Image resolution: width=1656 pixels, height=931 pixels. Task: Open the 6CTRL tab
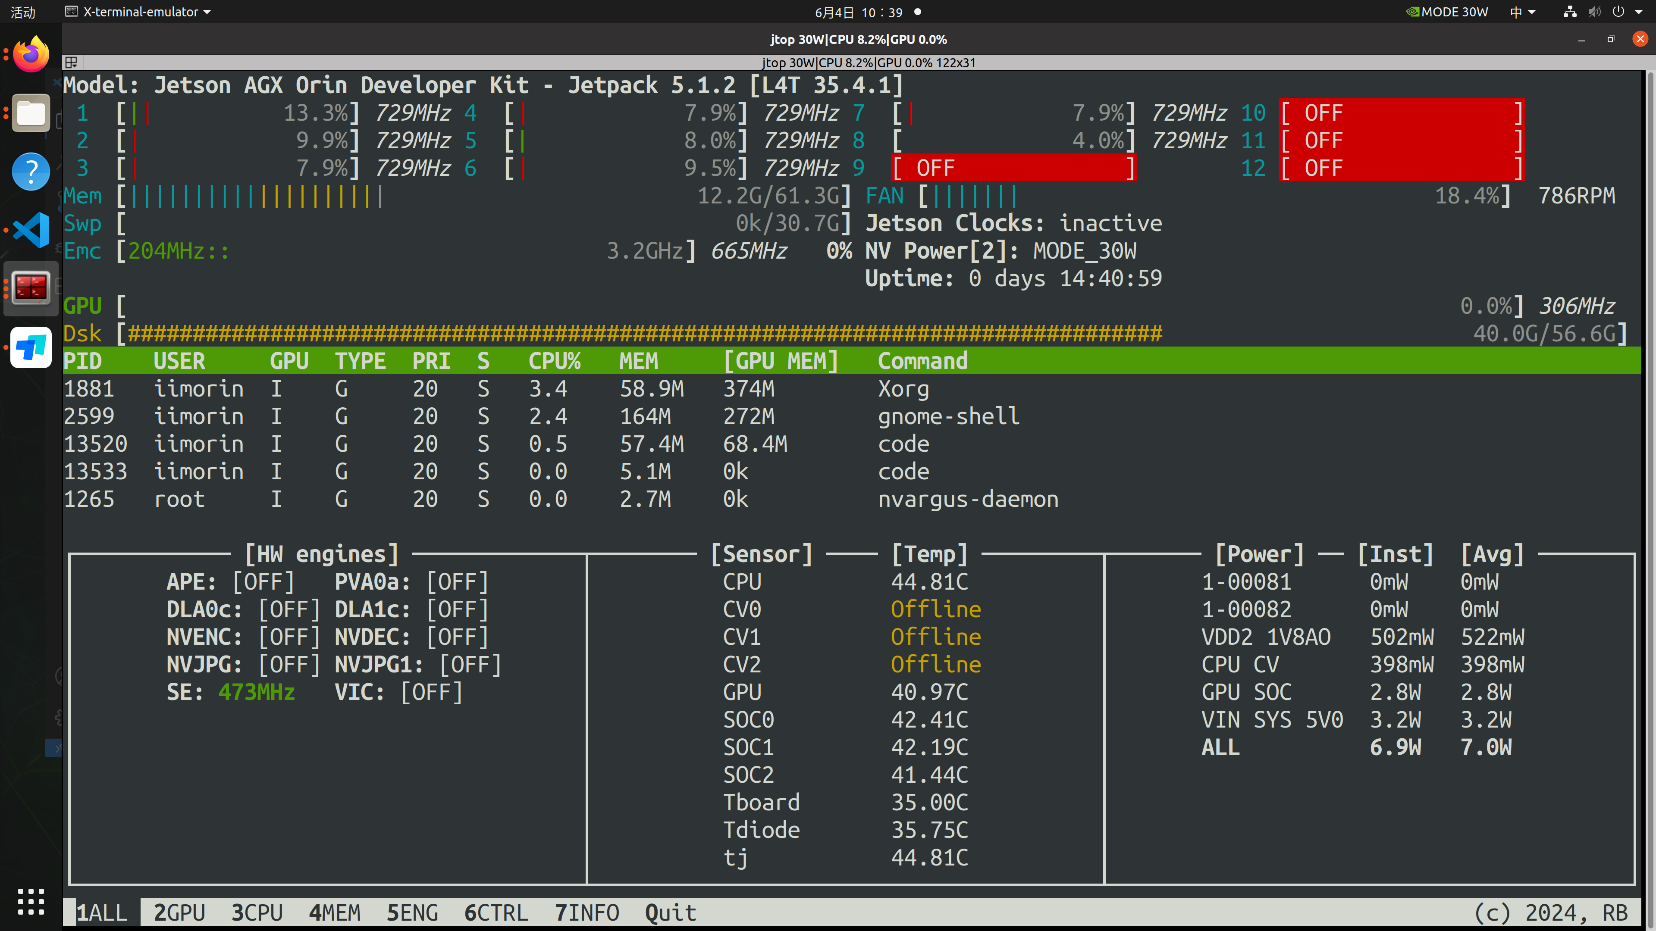(496, 912)
